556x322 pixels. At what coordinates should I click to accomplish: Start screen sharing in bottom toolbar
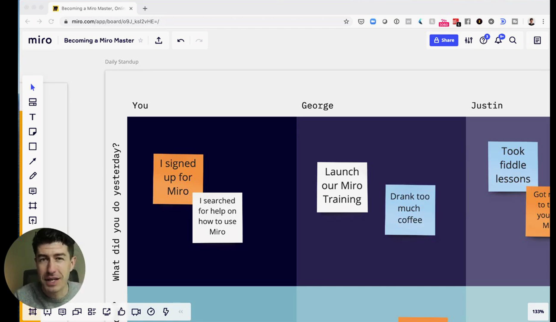click(x=106, y=312)
